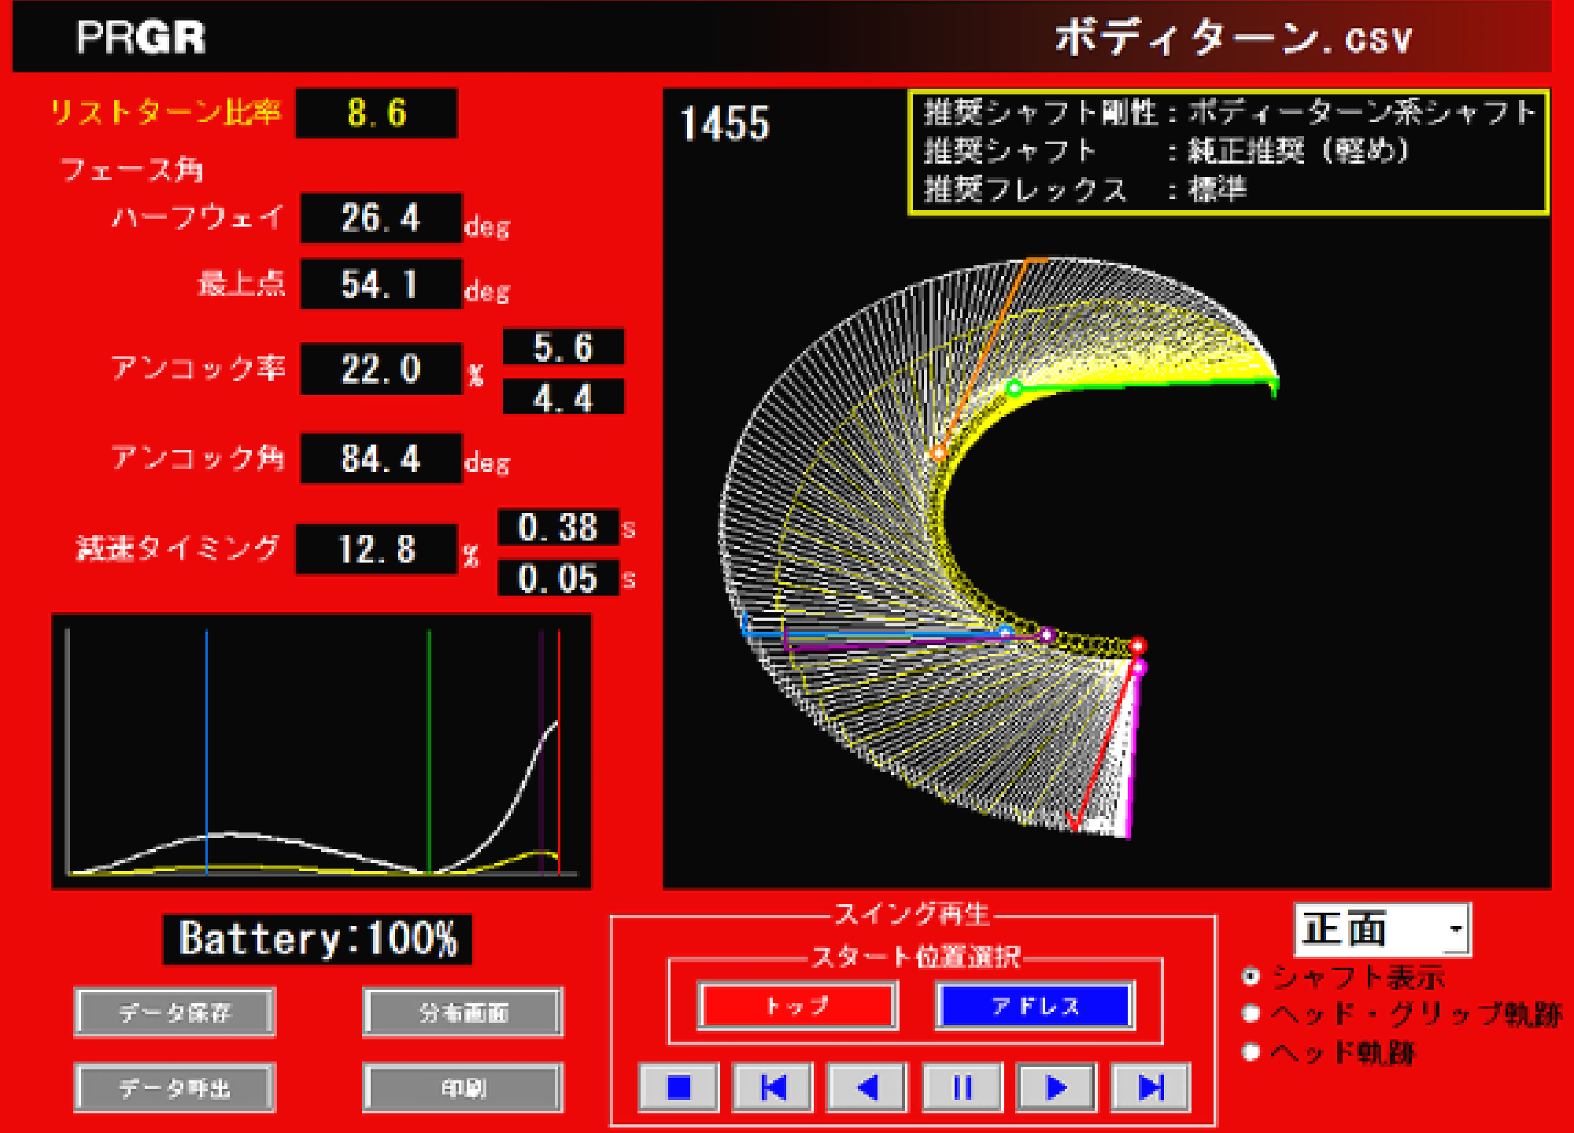Jump to first frame of swing
1574x1133 pixels.
[773, 1087]
